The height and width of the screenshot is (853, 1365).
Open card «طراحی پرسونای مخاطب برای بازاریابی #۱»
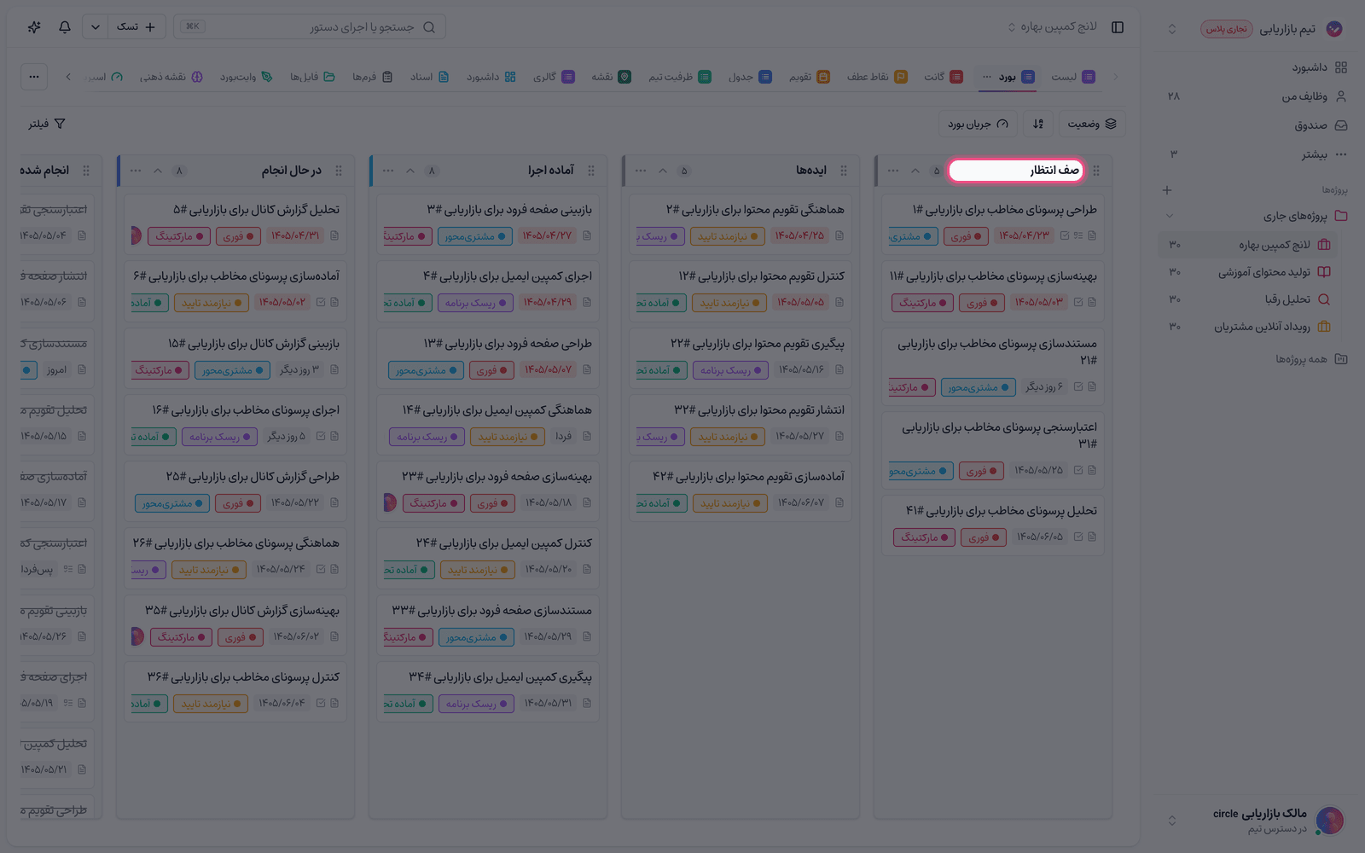[993, 224]
